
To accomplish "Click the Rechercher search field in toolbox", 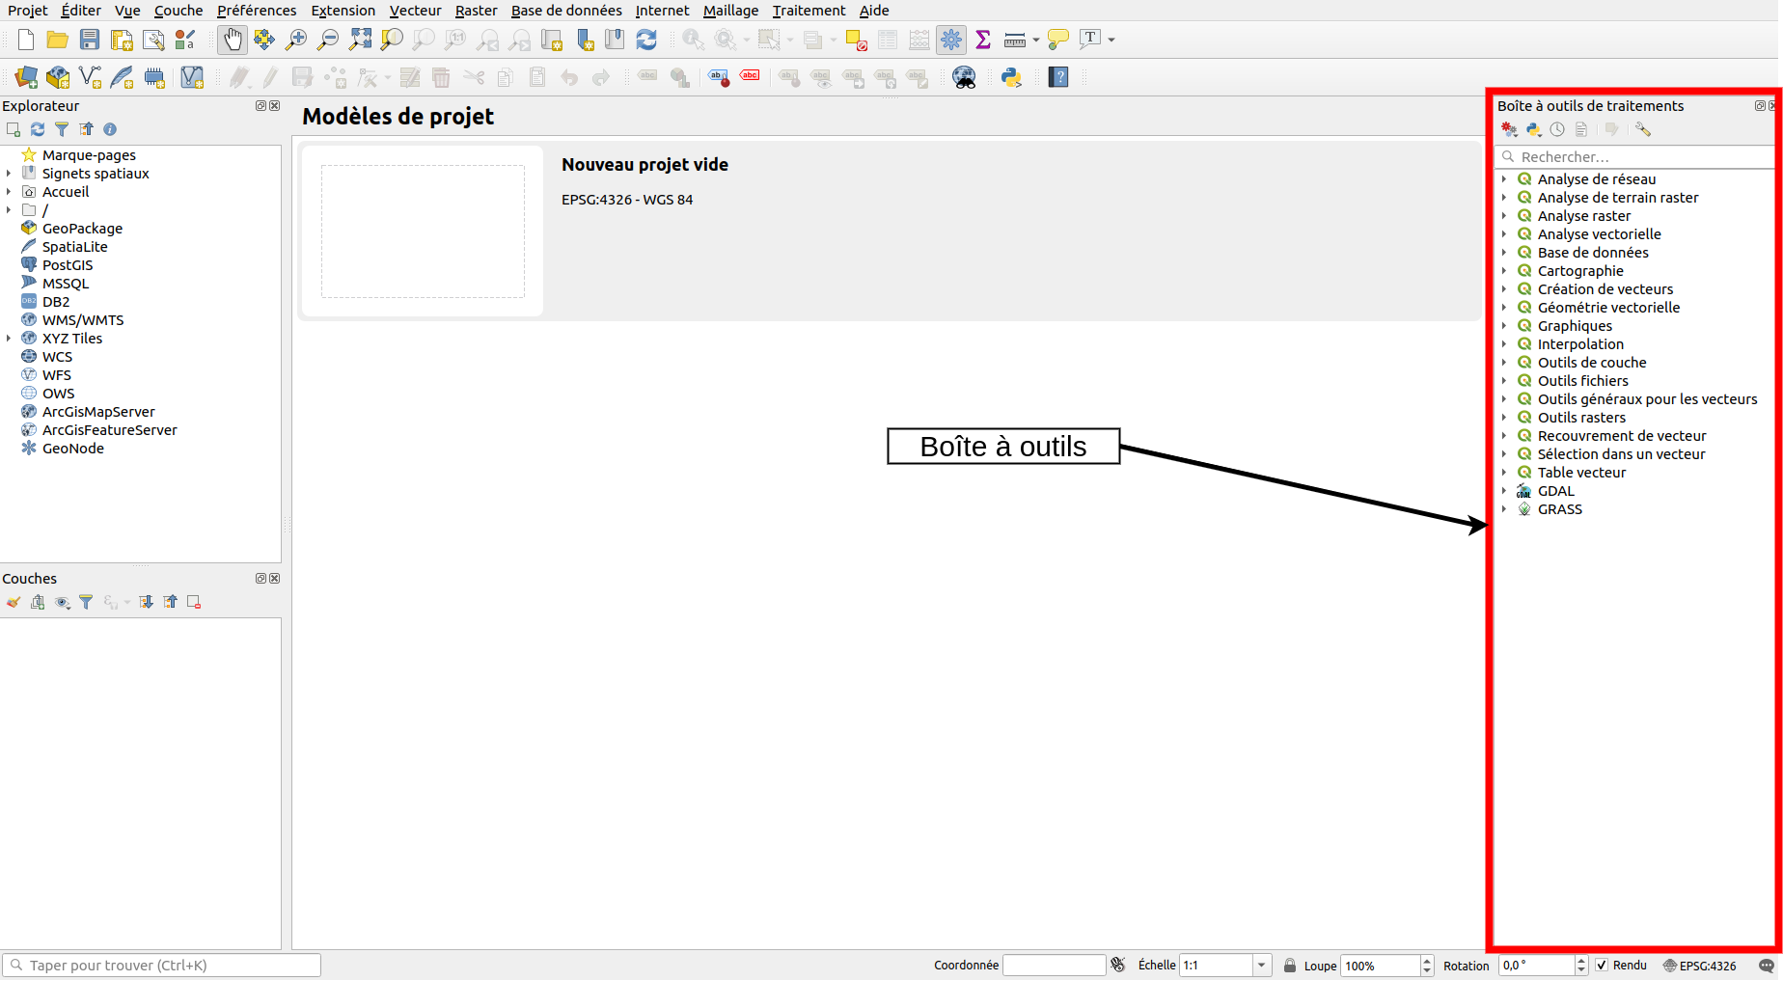I will [1640, 157].
